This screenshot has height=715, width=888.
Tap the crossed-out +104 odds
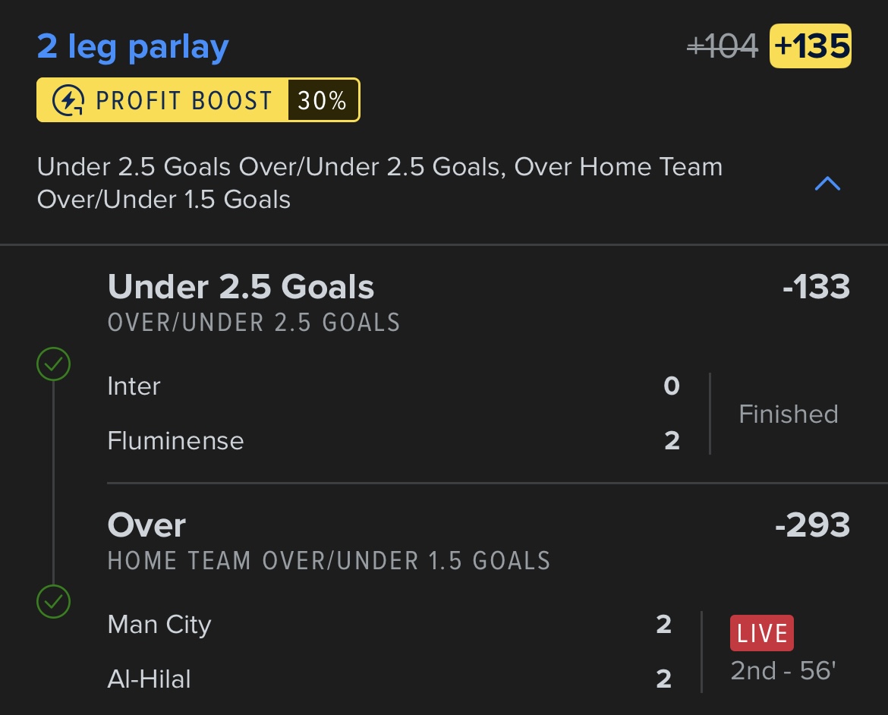point(722,46)
